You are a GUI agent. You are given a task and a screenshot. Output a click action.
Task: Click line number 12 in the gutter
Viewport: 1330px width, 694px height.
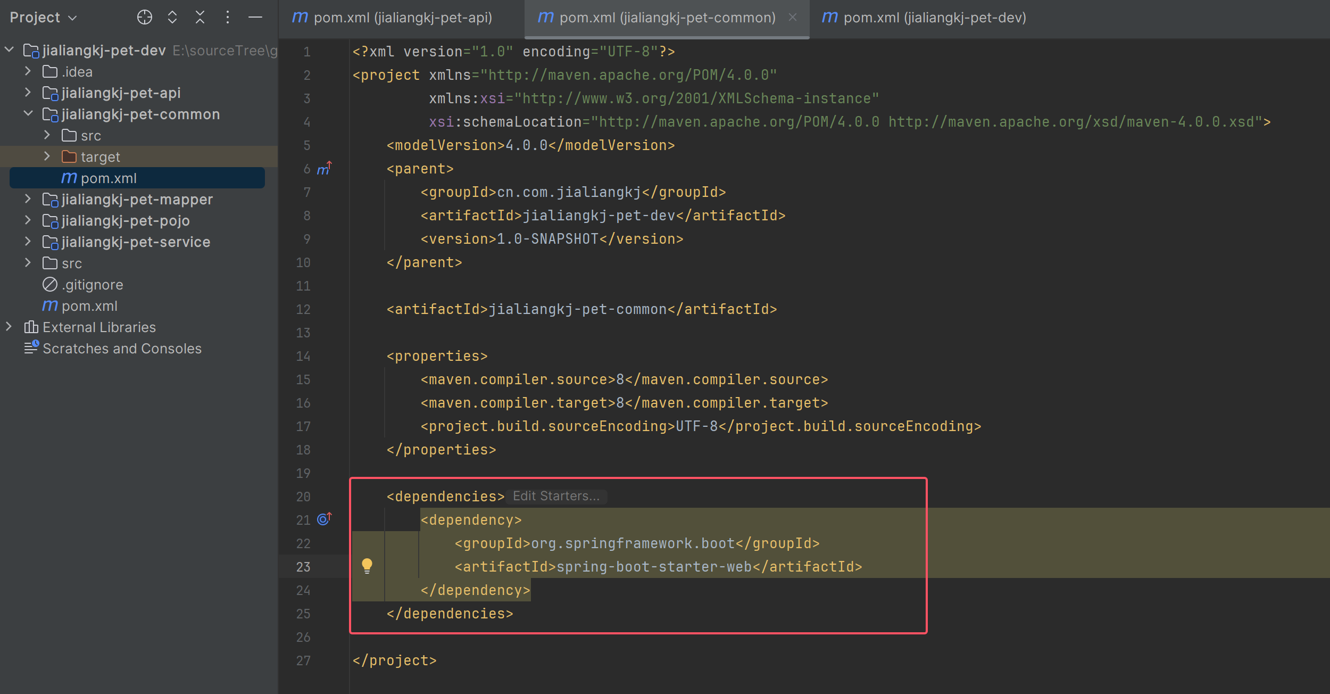point(303,309)
